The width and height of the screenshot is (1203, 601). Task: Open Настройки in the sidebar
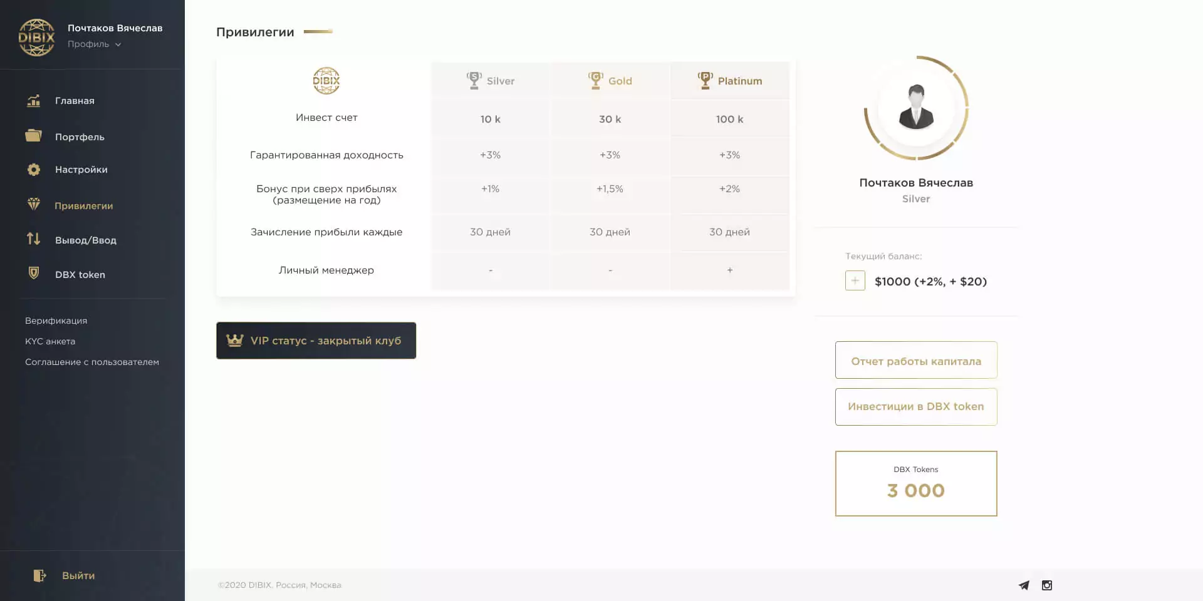point(81,170)
